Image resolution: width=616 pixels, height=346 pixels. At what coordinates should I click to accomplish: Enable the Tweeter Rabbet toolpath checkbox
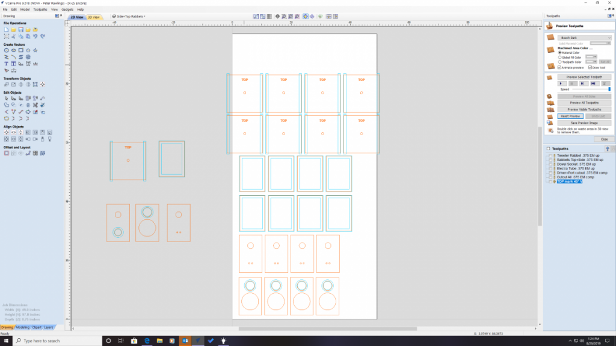click(550, 155)
